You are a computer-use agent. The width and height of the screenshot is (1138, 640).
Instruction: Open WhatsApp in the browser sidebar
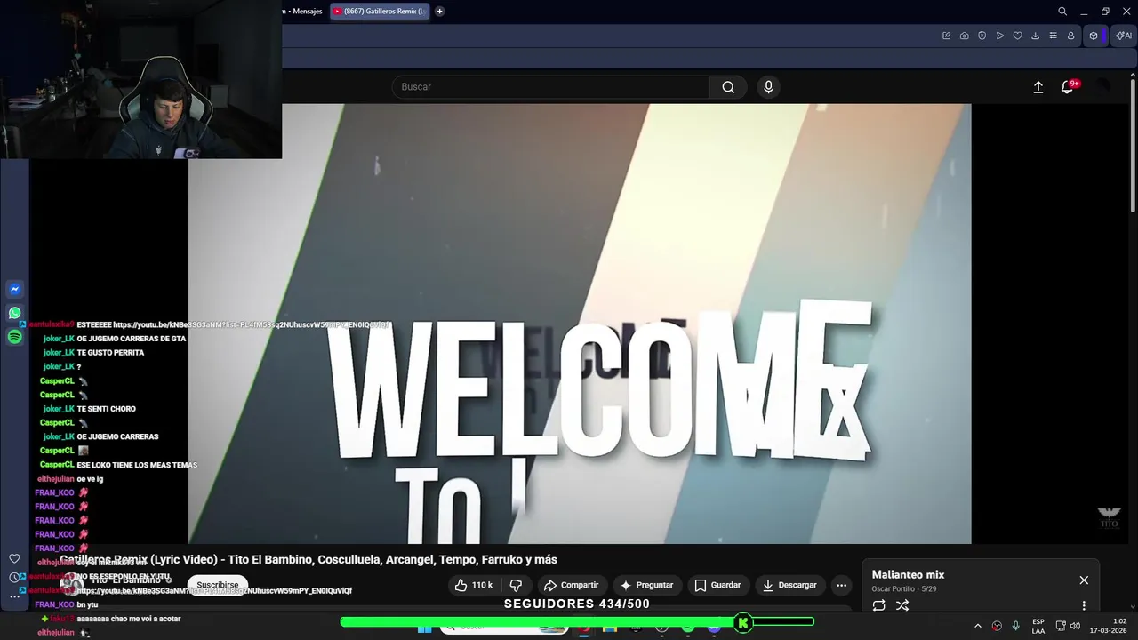pyautogui.click(x=14, y=313)
